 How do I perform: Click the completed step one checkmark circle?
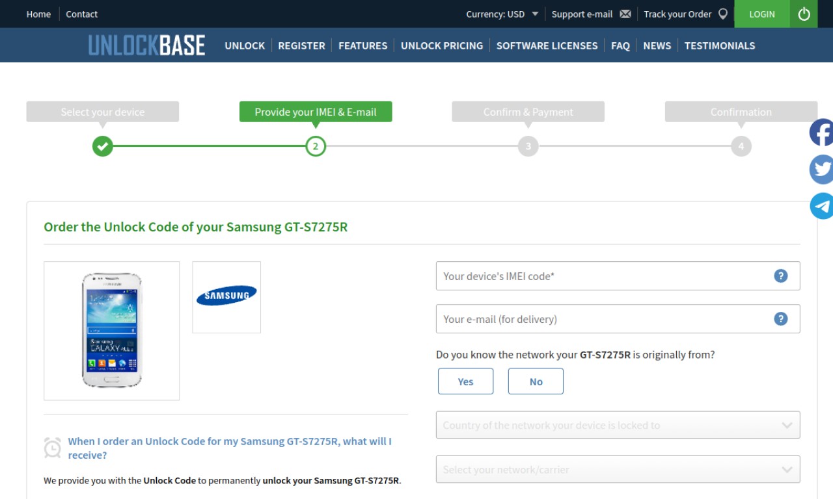tap(102, 146)
